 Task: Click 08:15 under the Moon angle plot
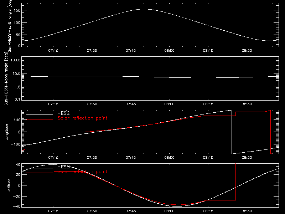(208, 104)
